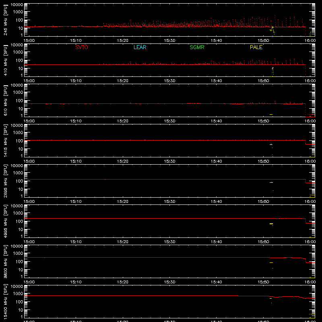
Task: Click the 15:20 tick under the 410 MHz panel
Action: [x=123, y=81]
